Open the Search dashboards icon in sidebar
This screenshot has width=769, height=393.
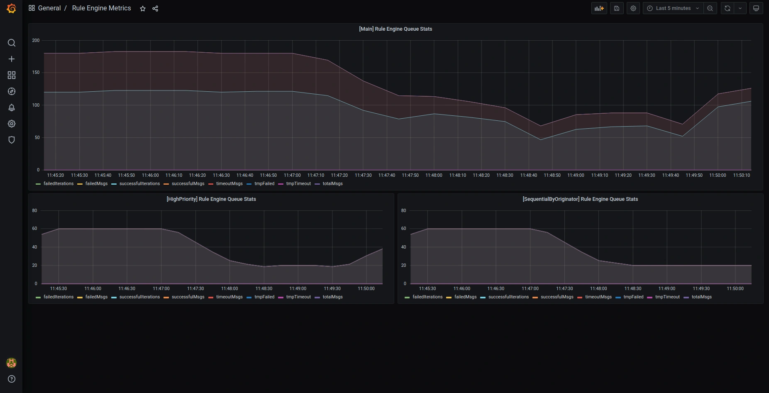12,43
